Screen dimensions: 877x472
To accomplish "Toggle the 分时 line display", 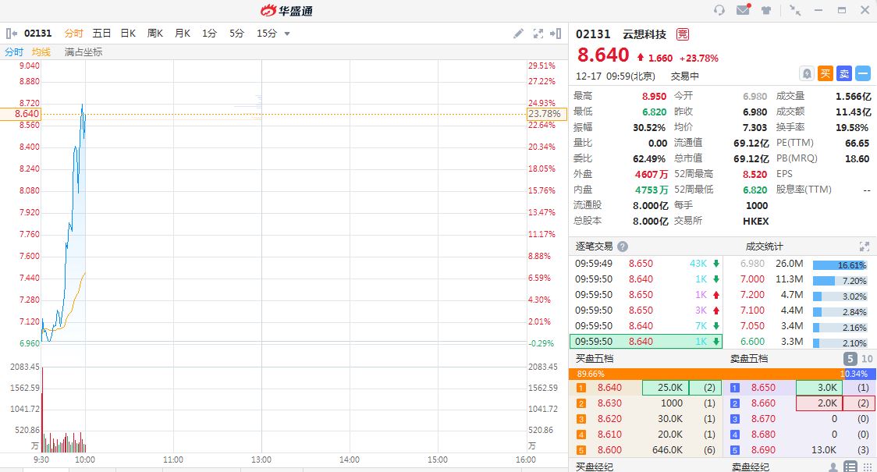I will (14, 52).
